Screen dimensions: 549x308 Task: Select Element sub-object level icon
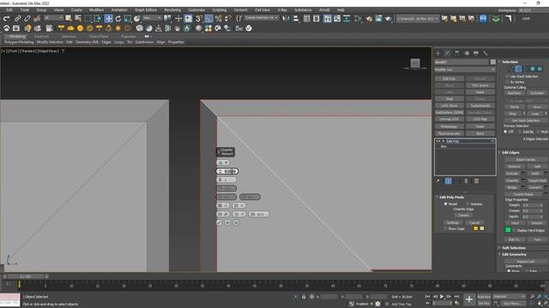pos(540,68)
